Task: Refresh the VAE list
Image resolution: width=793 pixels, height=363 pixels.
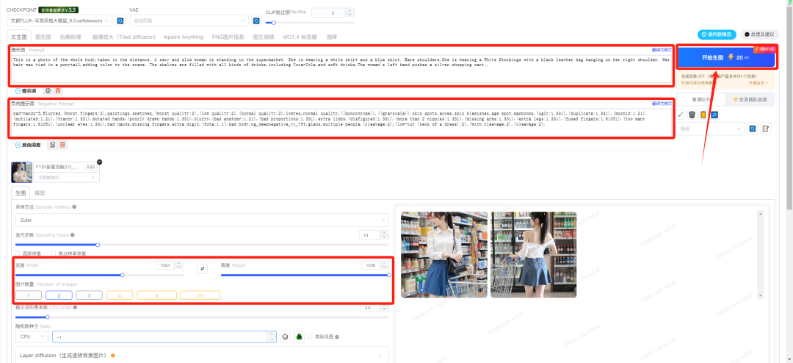Action: [x=256, y=21]
